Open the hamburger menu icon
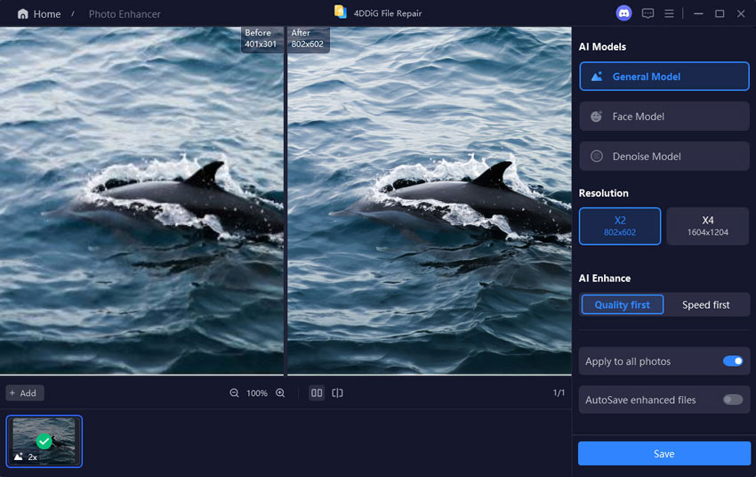 (x=669, y=13)
